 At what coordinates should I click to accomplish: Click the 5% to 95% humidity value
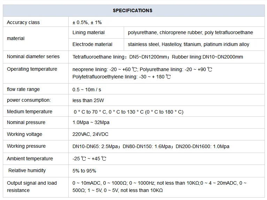84,171
